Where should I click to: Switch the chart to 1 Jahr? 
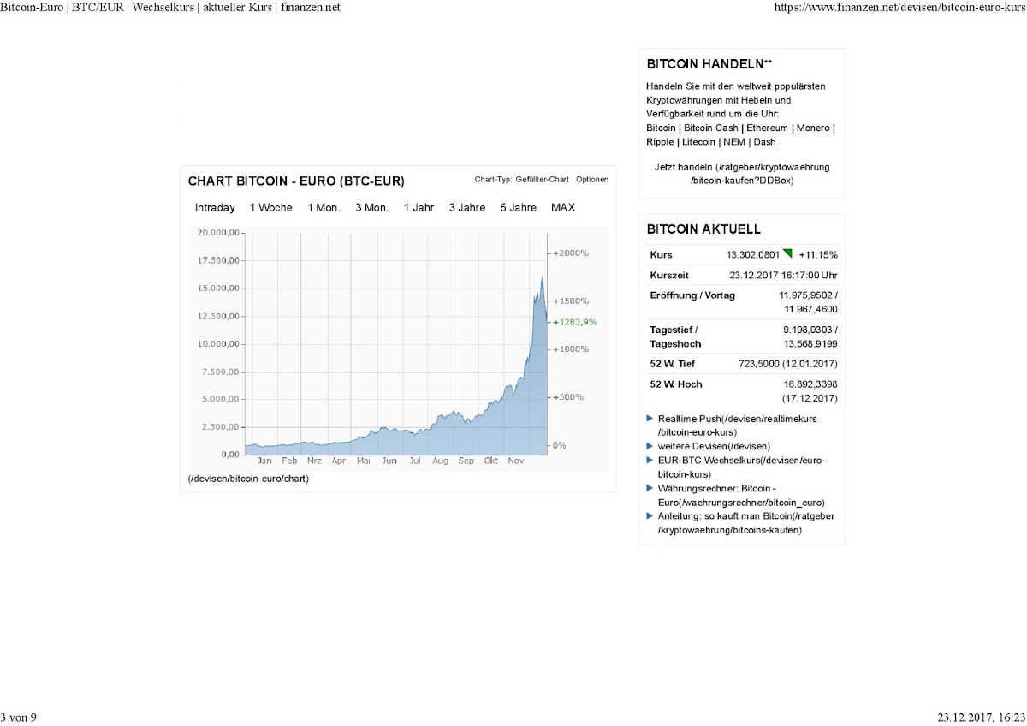(x=419, y=208)
